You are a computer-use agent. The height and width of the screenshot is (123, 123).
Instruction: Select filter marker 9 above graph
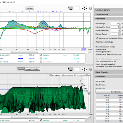pos(9,12)
